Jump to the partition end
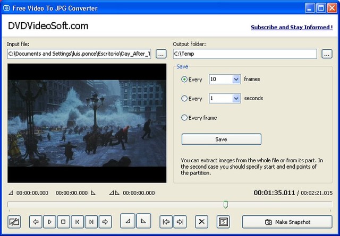 [x=180, y=222]
